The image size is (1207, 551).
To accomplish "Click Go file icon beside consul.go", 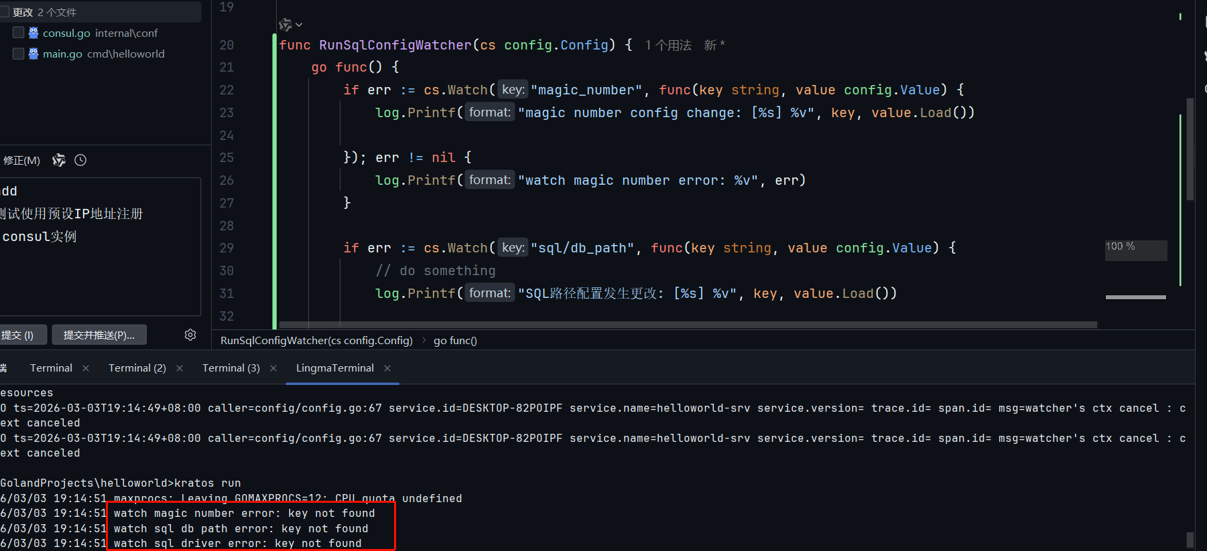I will (34, 33).
